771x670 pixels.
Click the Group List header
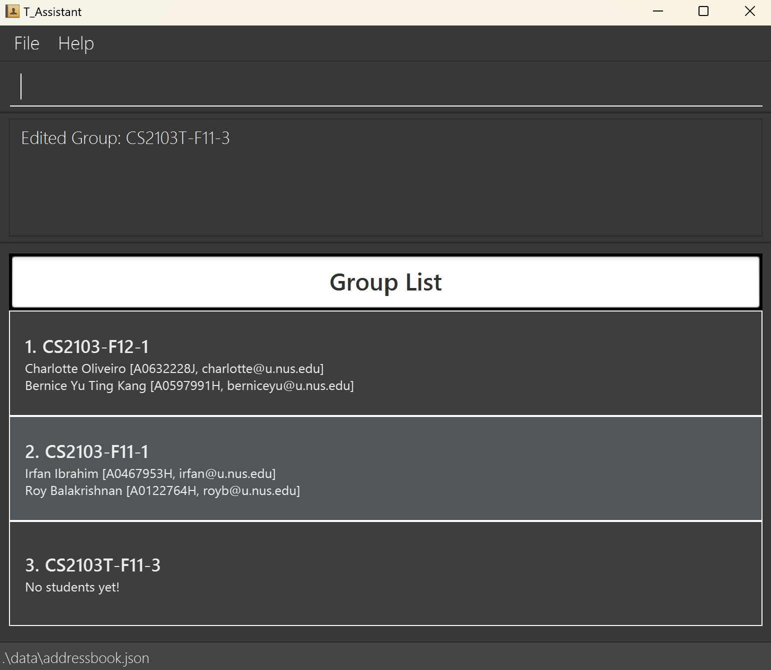pos(385,282)
